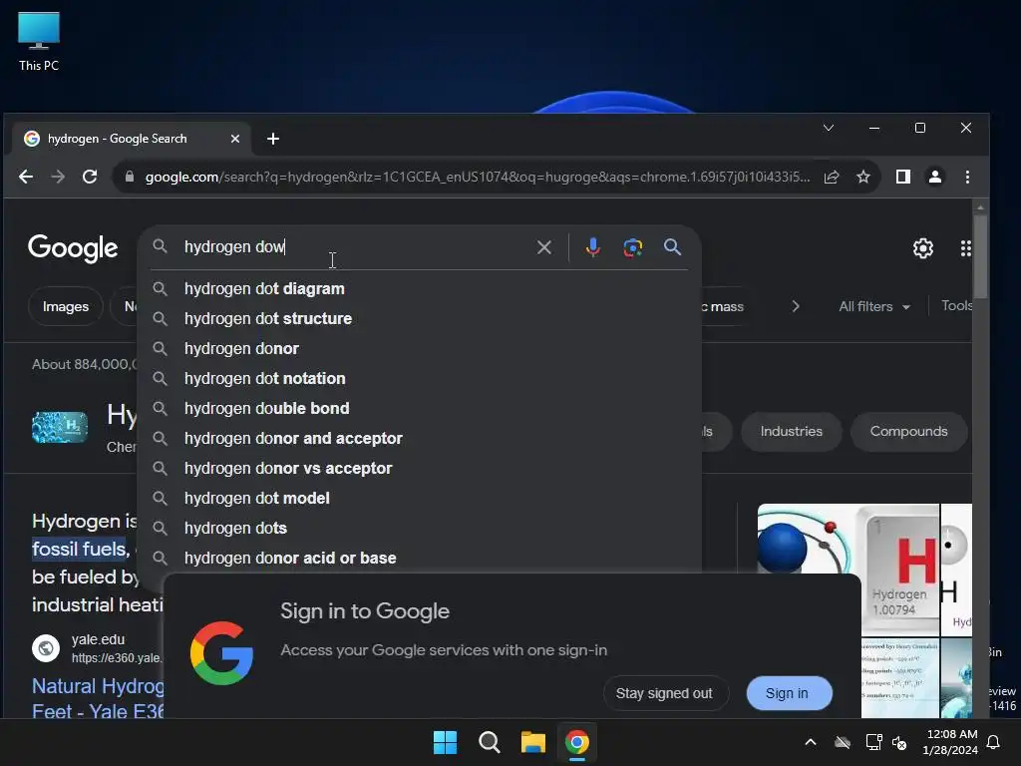Click network tray icon
1021x766 pixels.
873,742
